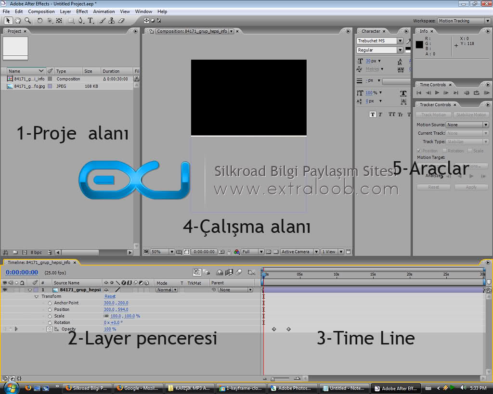Toggle Scale constrain proportions link
Image resolution: width=493 pixels, height=394 pixels.
(106, 316)
